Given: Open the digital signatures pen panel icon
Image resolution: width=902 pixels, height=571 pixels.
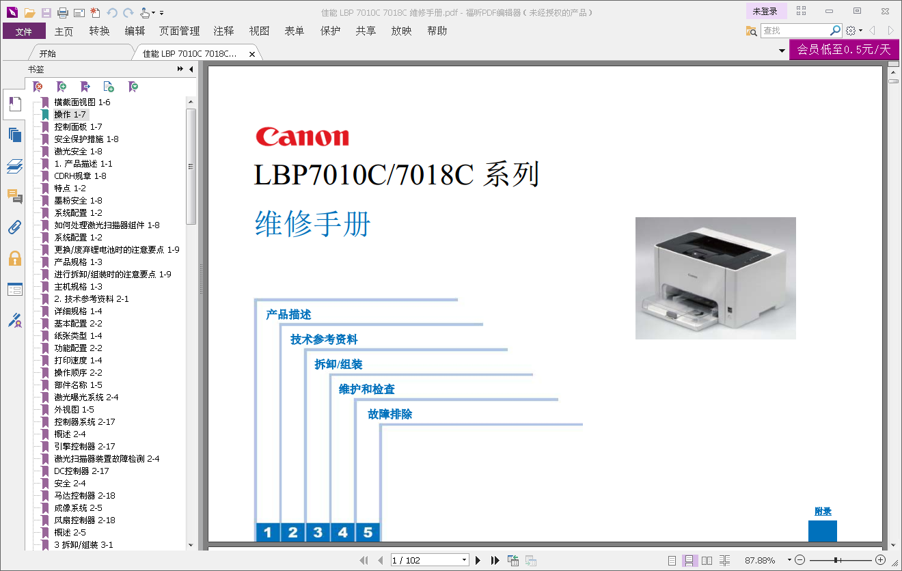Looking at the screenshot, I should point(14,320).
